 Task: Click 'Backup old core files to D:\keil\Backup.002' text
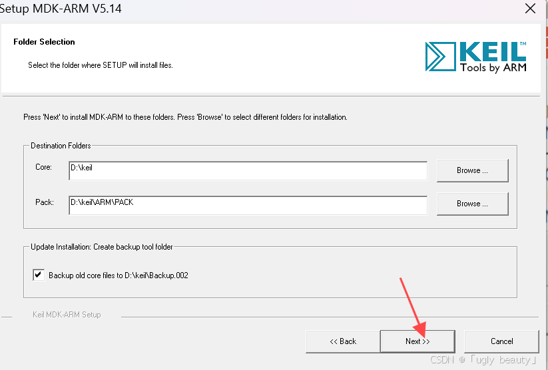(119, 276)
